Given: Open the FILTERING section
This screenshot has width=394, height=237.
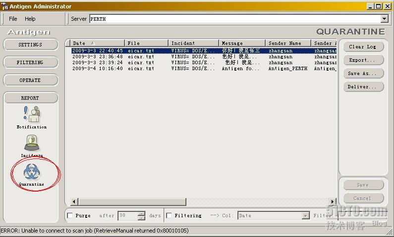Looking at the screenshot, I should click(30, 62).
